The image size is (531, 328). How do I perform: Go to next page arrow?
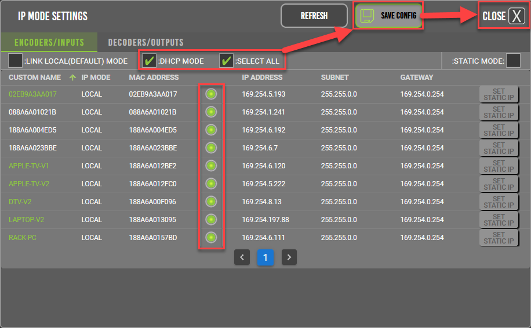[289, 257]
